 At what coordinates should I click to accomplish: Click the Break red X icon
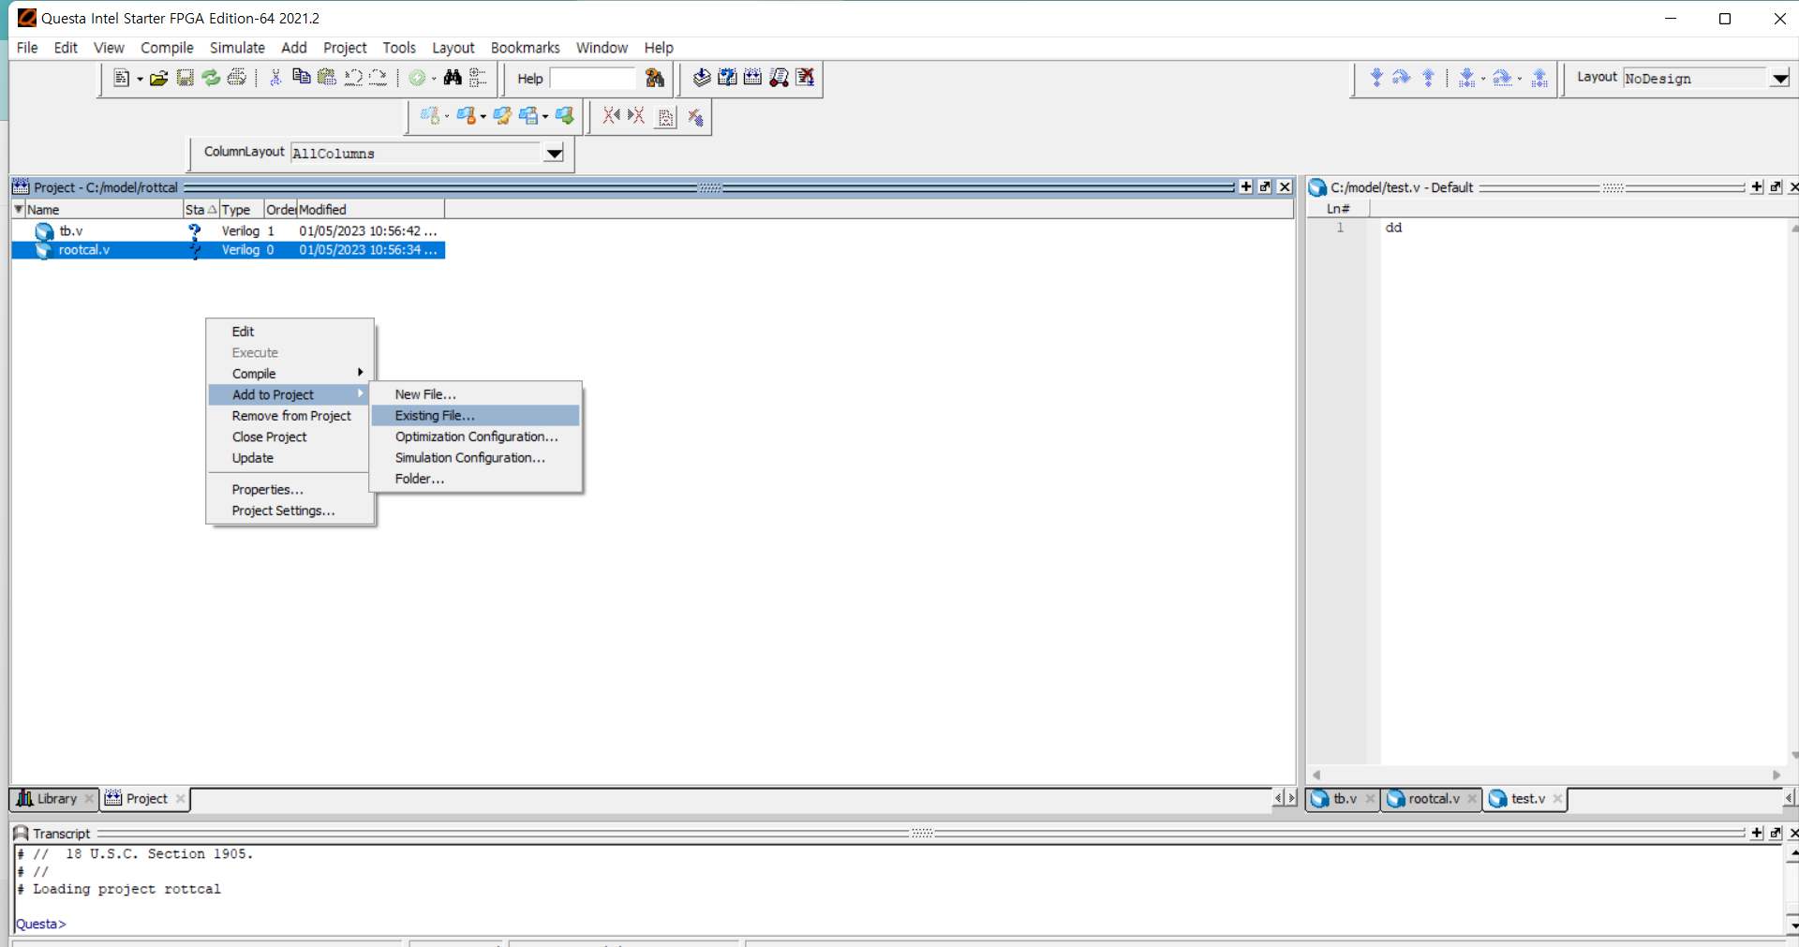point(805,78)
